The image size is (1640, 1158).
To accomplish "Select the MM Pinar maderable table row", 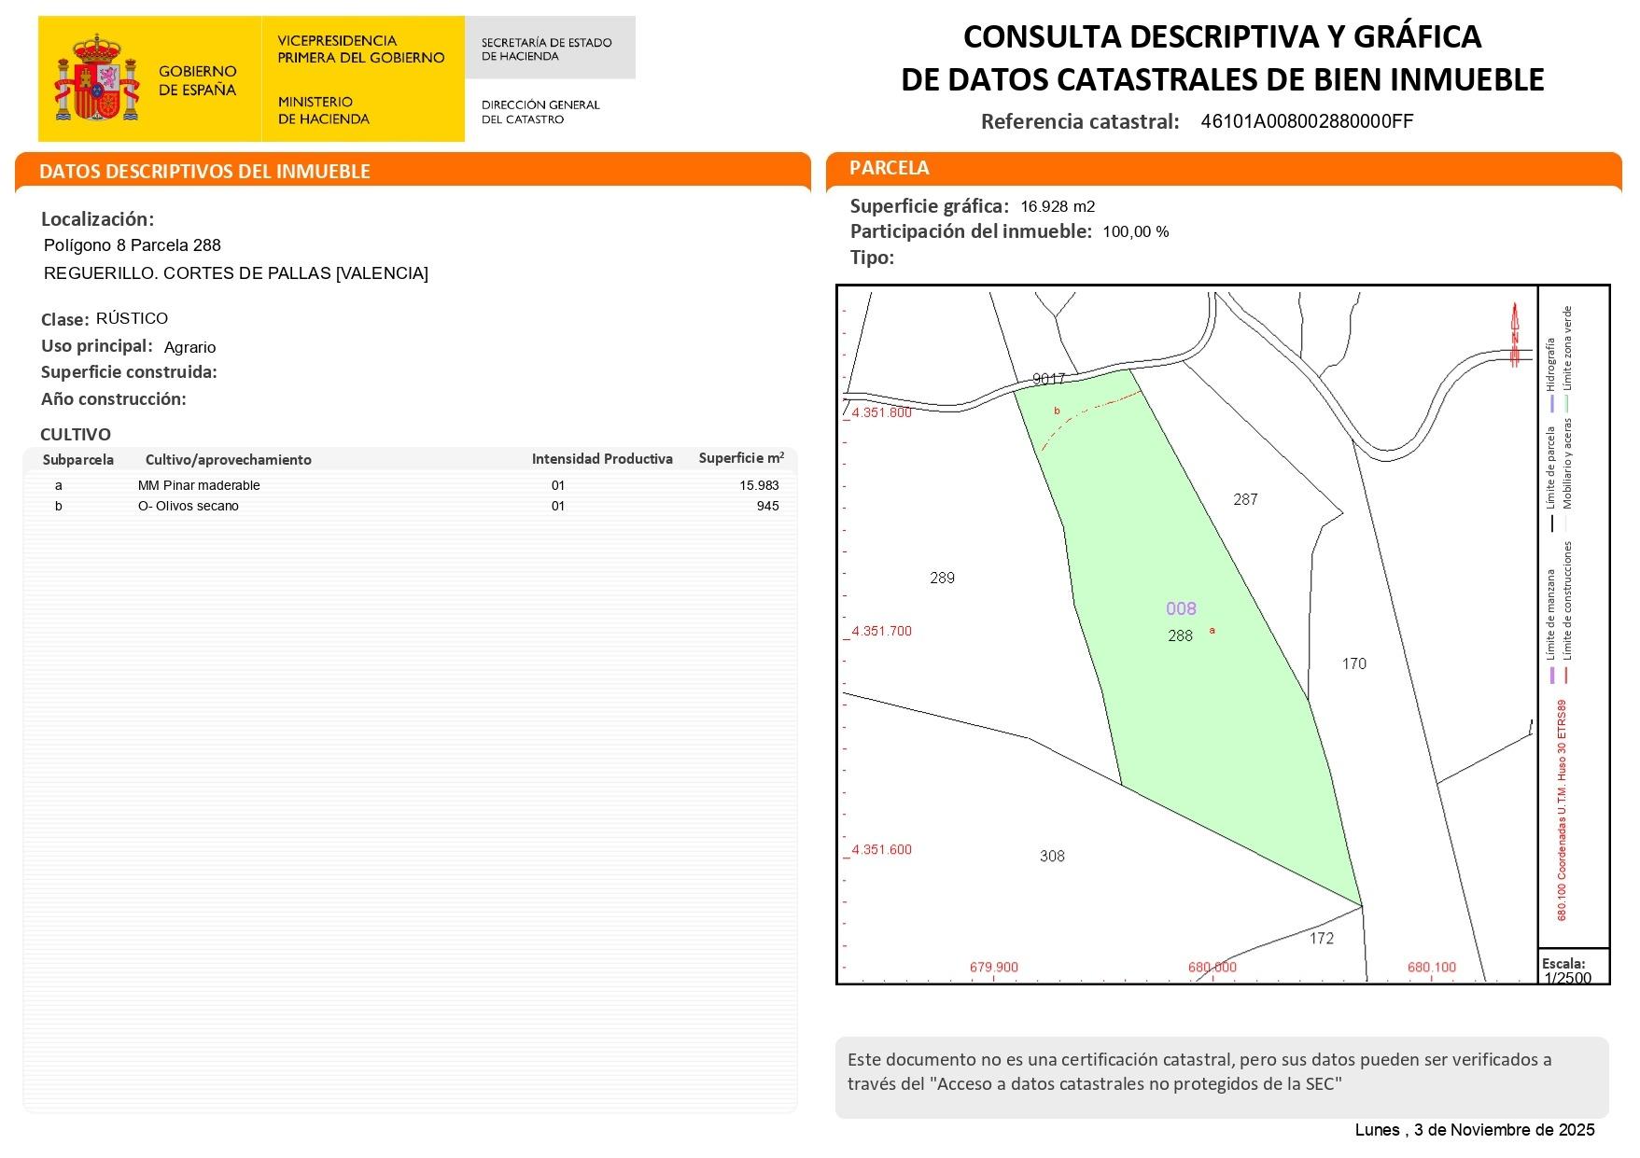I will point(411,485).
